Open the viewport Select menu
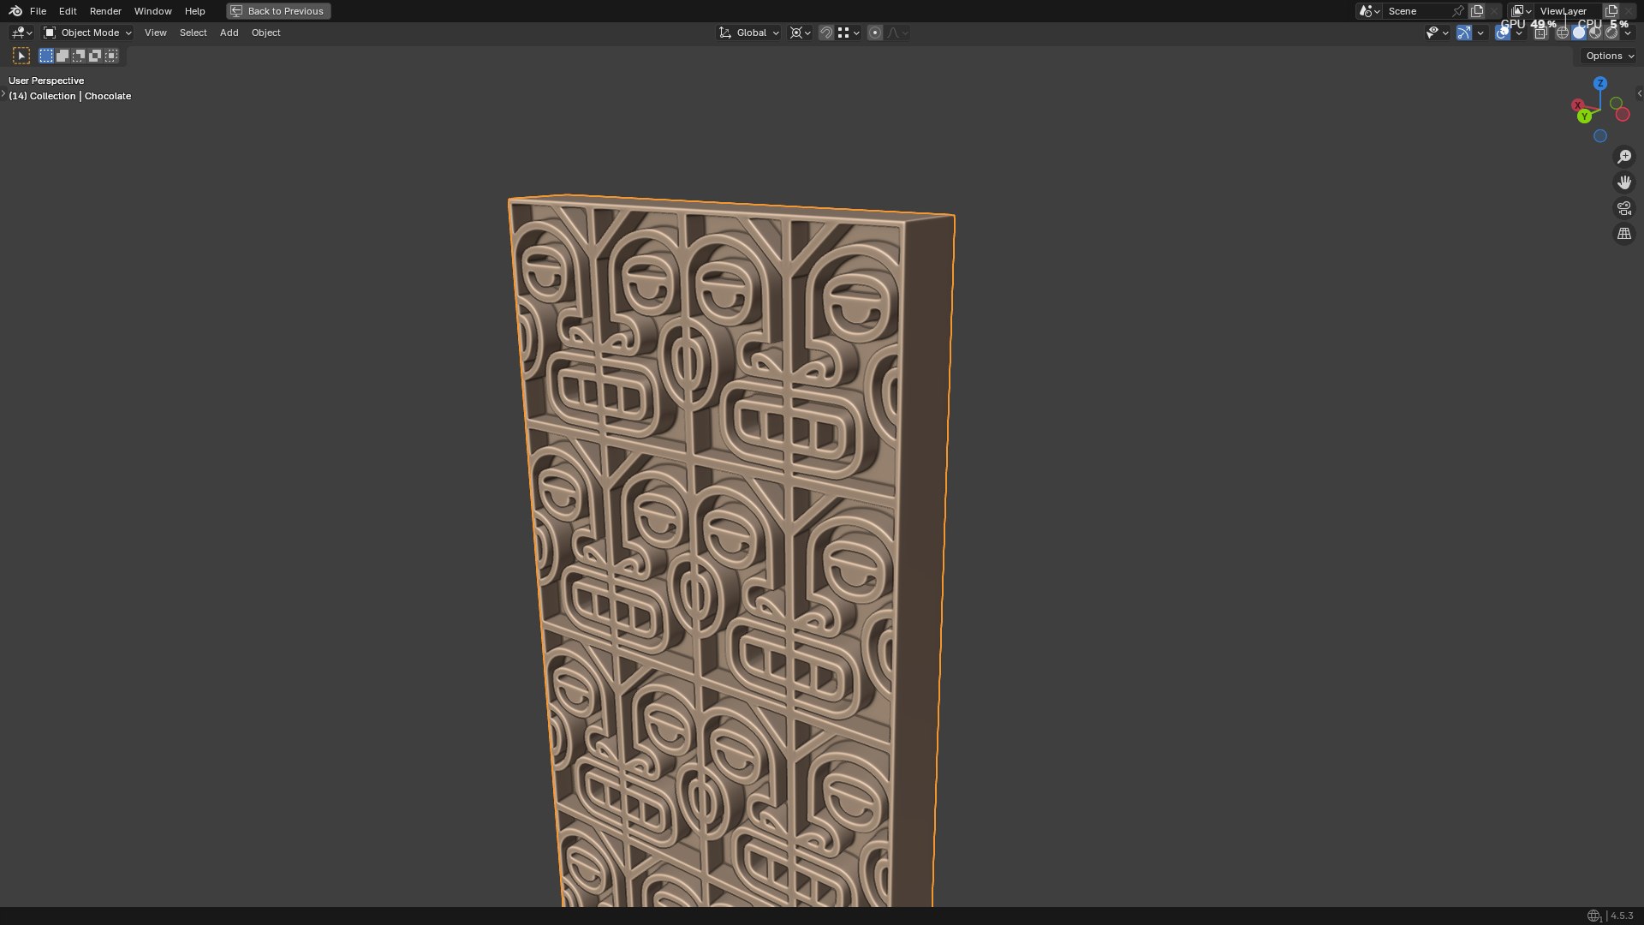 193,33
